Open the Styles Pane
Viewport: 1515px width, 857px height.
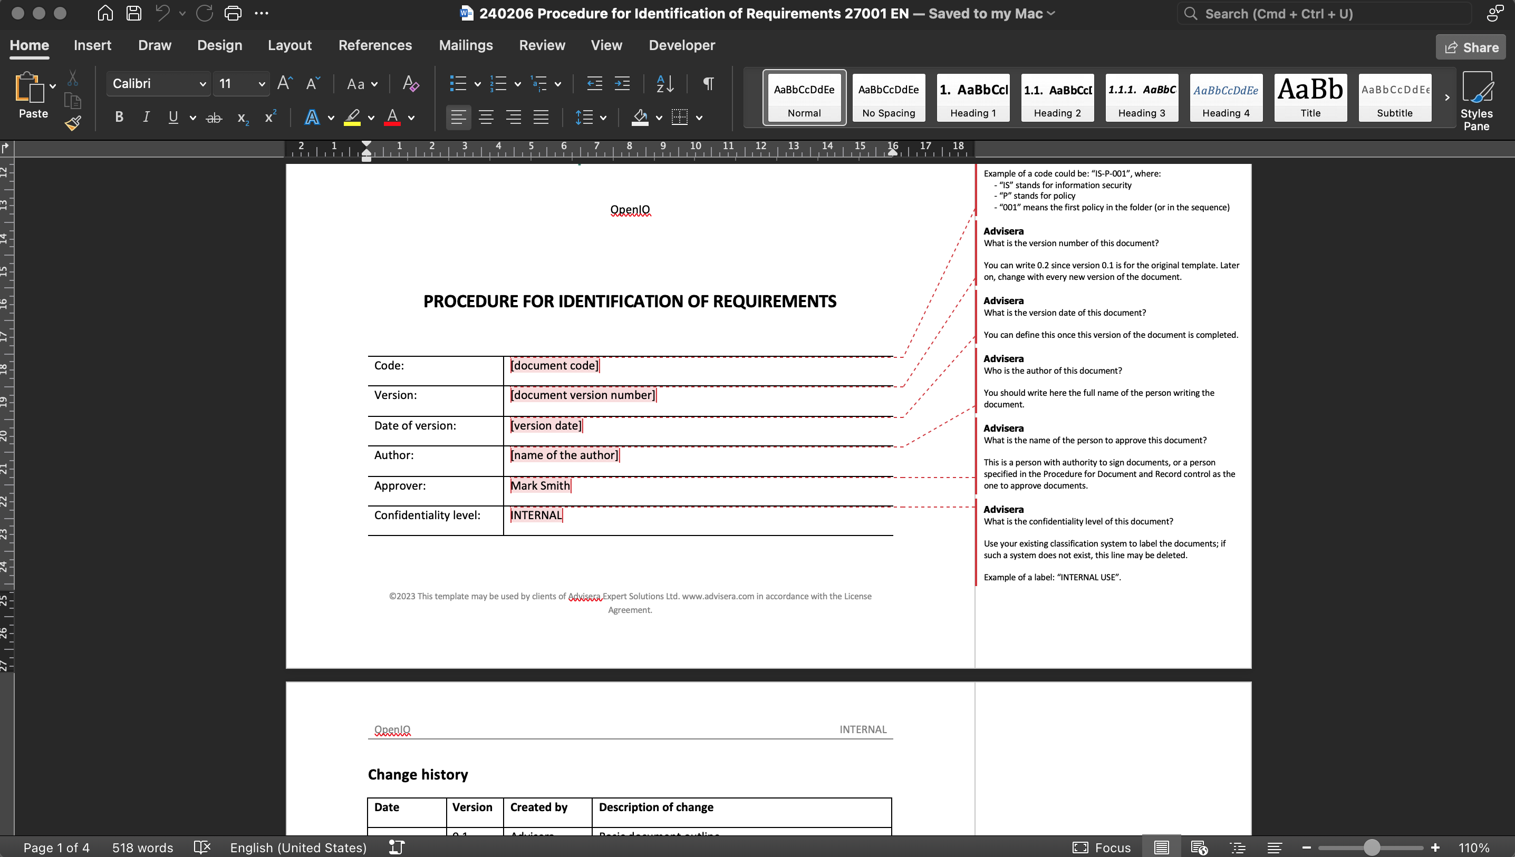point(1478,99)
